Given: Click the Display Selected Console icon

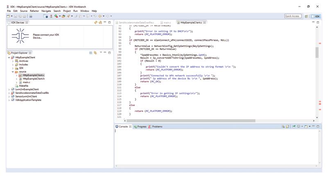Looking at the screenshot, I should [299, 126].
